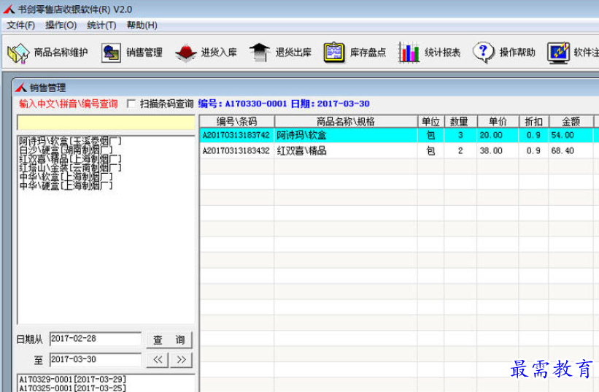This screenshot has height=392, width=599.
Task: Open the 统计(T) menu
Action: (101, 26)
